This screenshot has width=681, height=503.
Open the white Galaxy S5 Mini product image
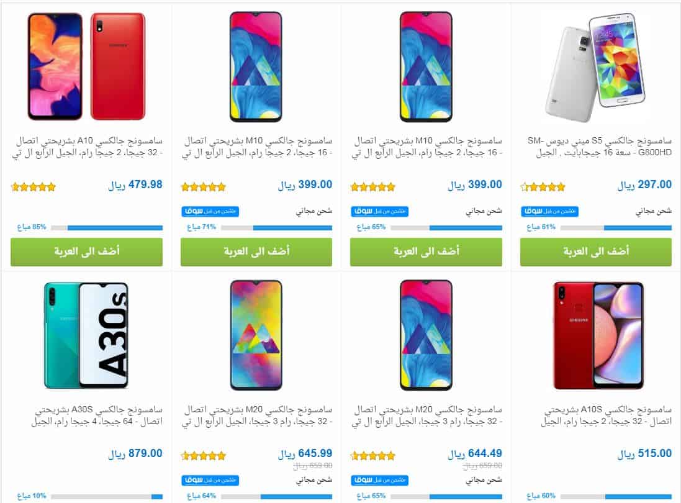(x=595, y=66)
